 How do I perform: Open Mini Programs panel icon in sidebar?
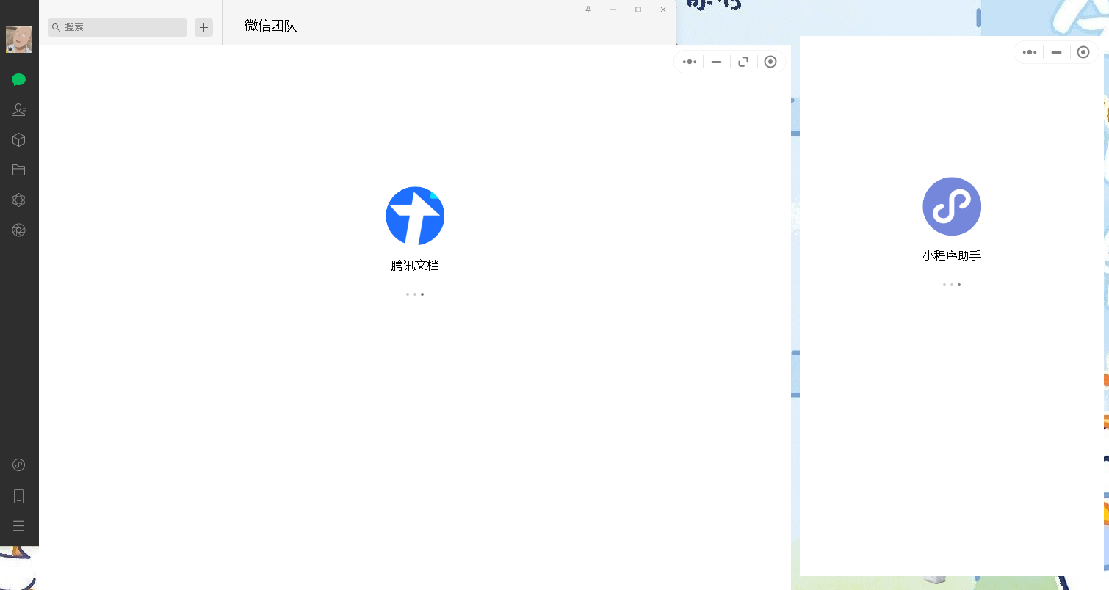(x=19, y=465)
